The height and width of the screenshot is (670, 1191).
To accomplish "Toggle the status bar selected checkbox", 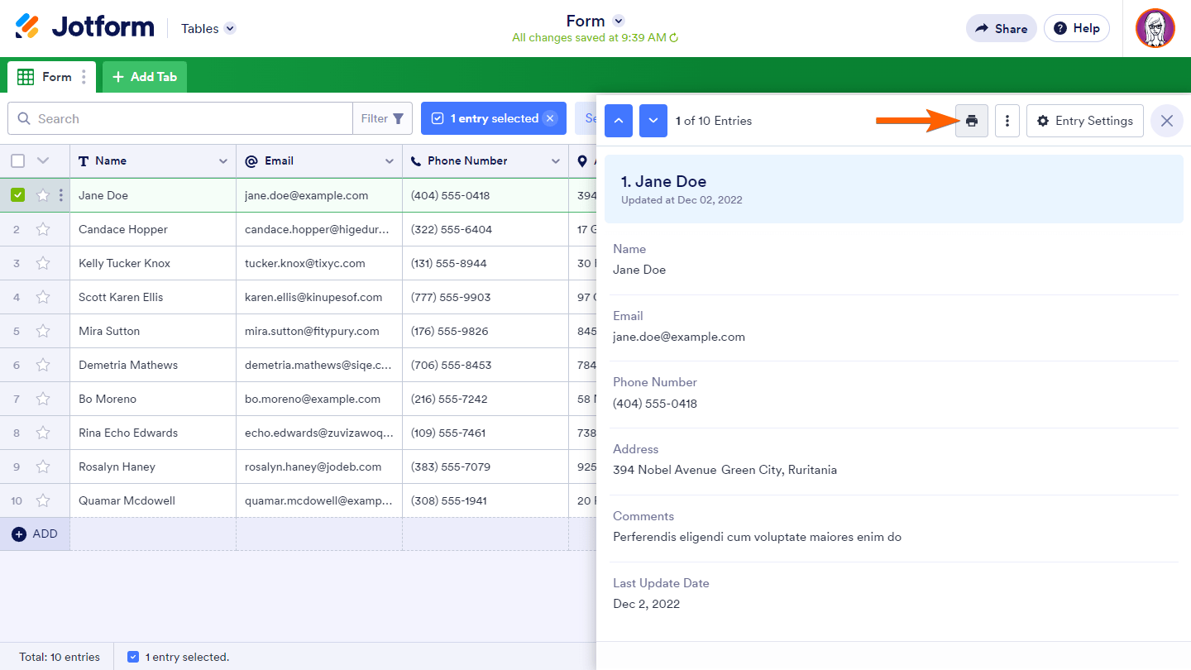I will [133, 657].
